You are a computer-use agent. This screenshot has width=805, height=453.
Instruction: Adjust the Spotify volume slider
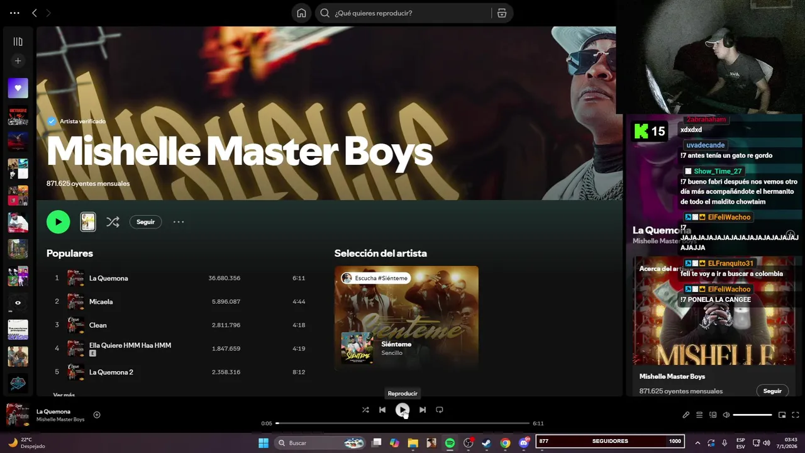(752, 415)
